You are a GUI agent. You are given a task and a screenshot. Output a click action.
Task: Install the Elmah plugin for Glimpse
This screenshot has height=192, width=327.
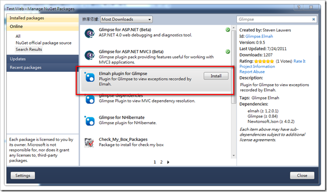[x=216, y=76]
